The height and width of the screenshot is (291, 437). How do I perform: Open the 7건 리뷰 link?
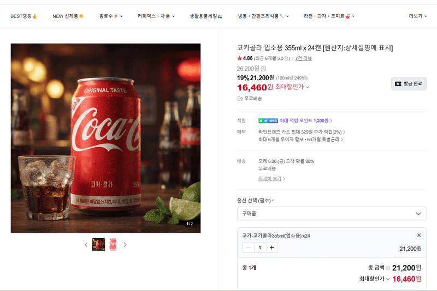(303, 58)
